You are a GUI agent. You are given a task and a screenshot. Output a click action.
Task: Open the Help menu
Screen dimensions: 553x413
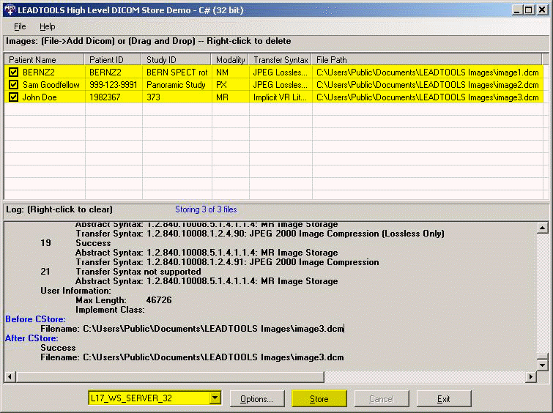pyautogui.click(x=47, y=26)
